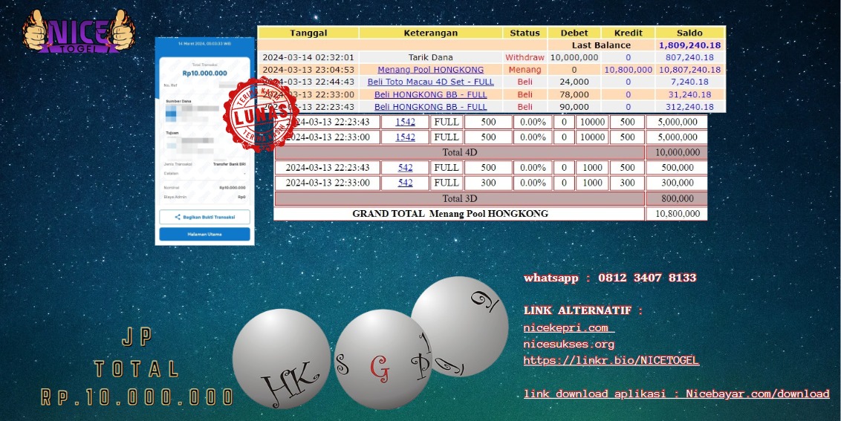Click the Saldo column header

click(689, 33)
